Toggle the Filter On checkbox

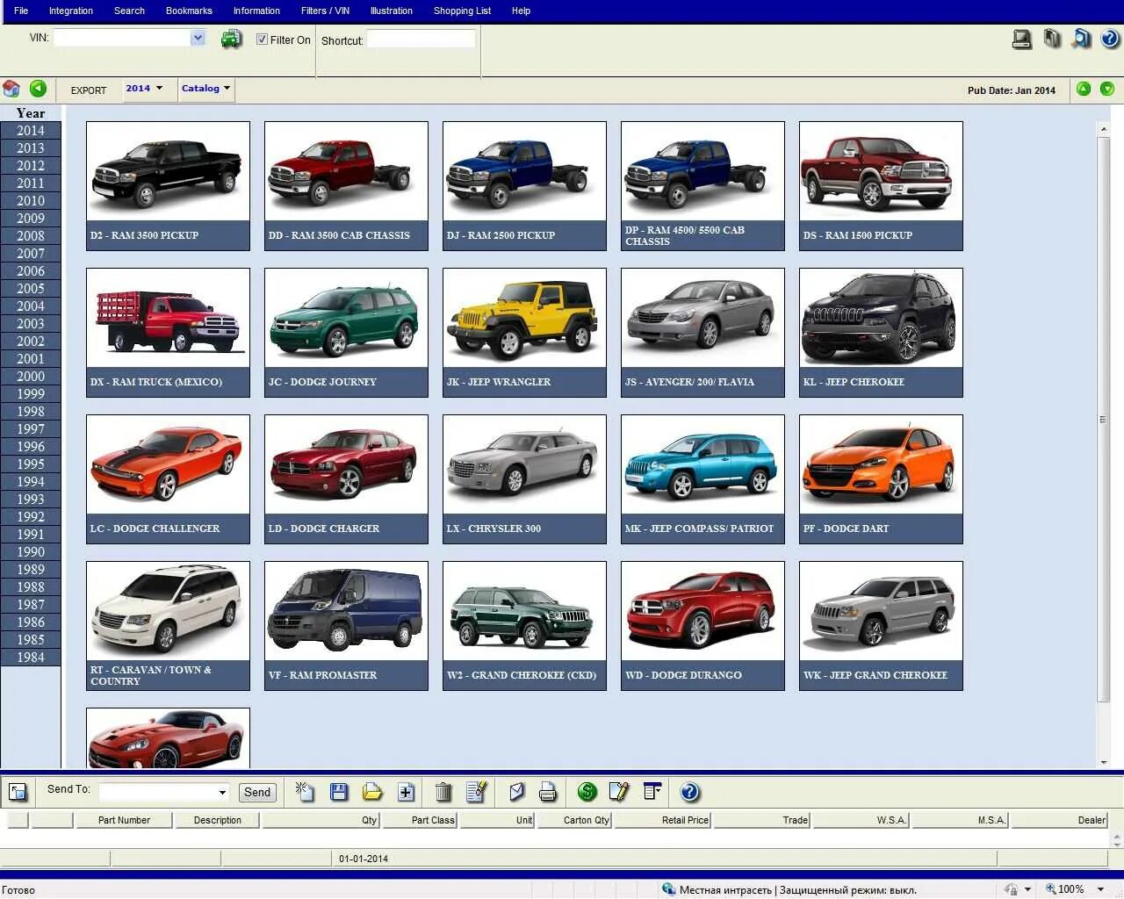pyautogui.click(x=262, y=40)
